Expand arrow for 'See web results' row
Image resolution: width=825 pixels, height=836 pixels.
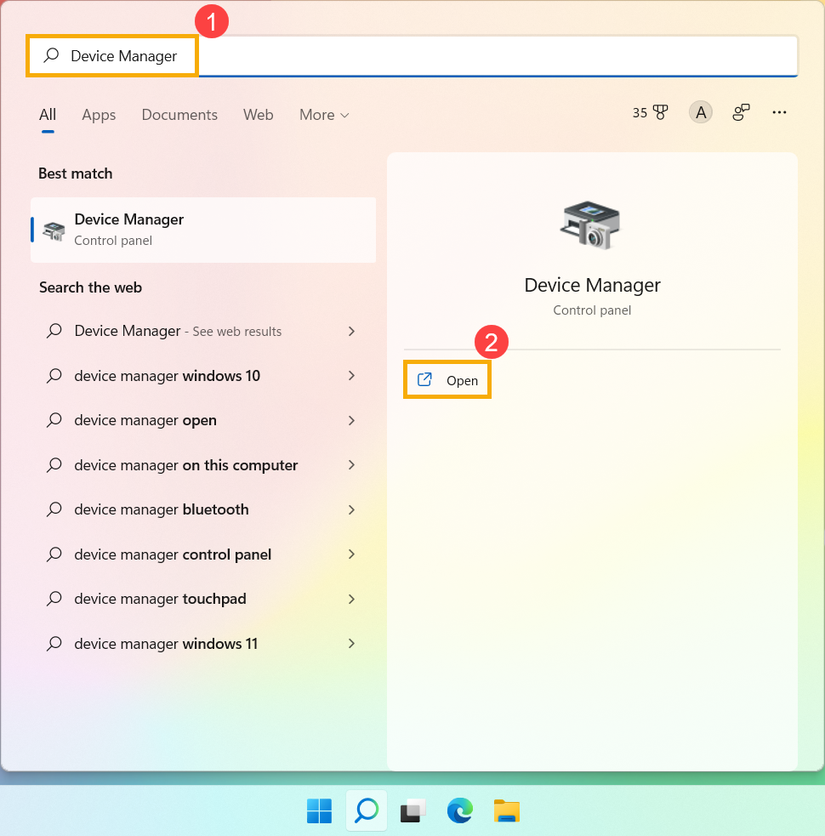pyautogui.click(x=351, y=331)
